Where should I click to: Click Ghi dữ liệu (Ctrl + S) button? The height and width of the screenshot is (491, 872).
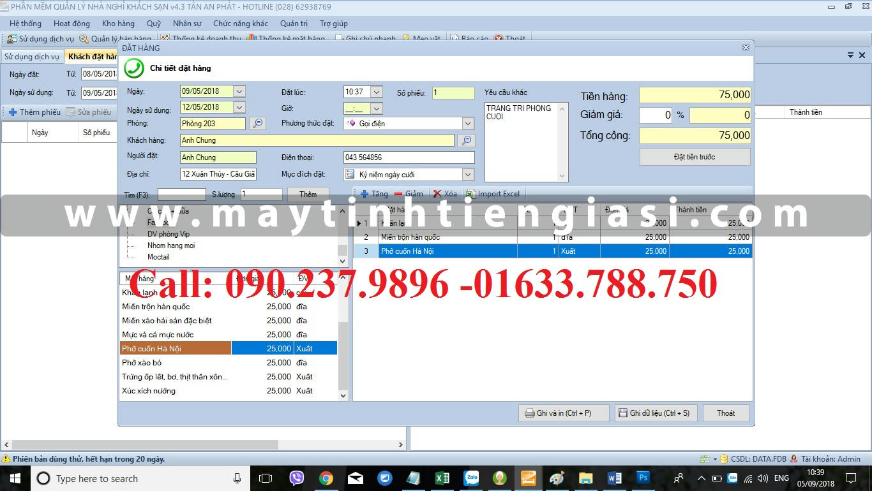pos(656,413)
